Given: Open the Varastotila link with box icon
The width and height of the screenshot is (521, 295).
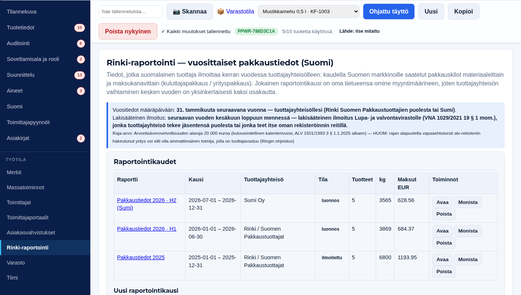Looking at the screenshot, I should coord(236,11).
